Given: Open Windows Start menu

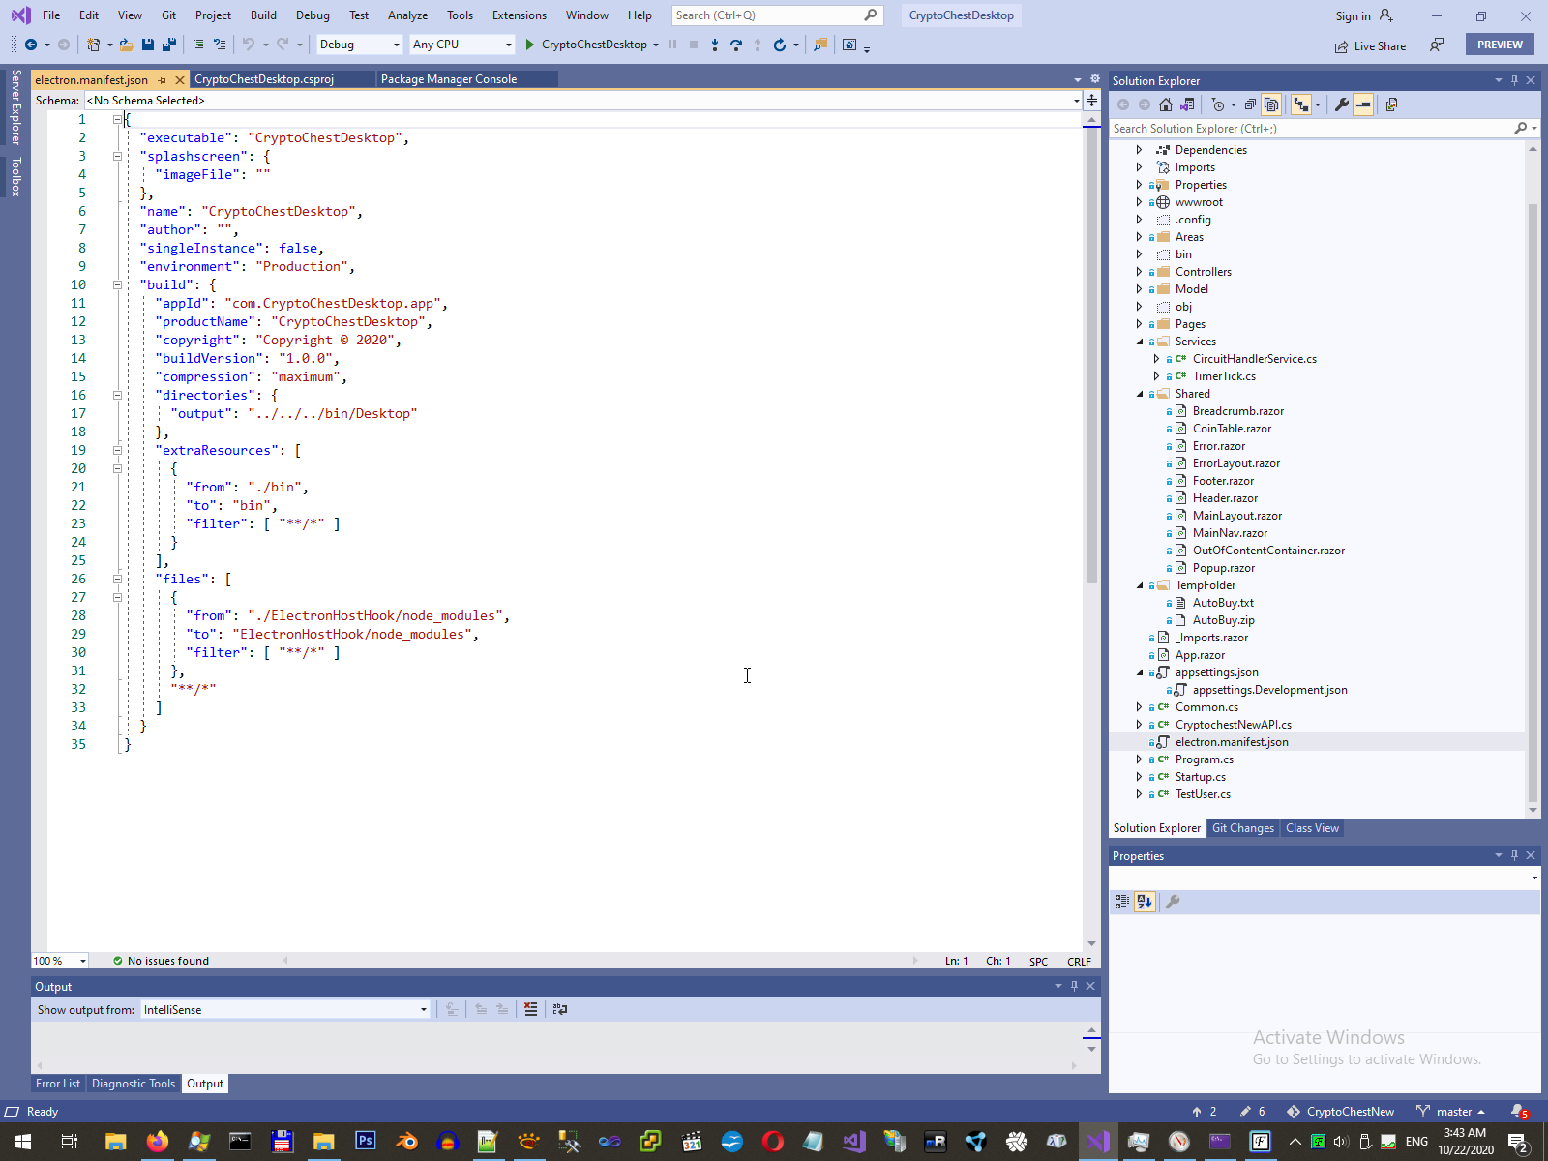Looking at the screenshot, I should click(x=23, y=1142).
